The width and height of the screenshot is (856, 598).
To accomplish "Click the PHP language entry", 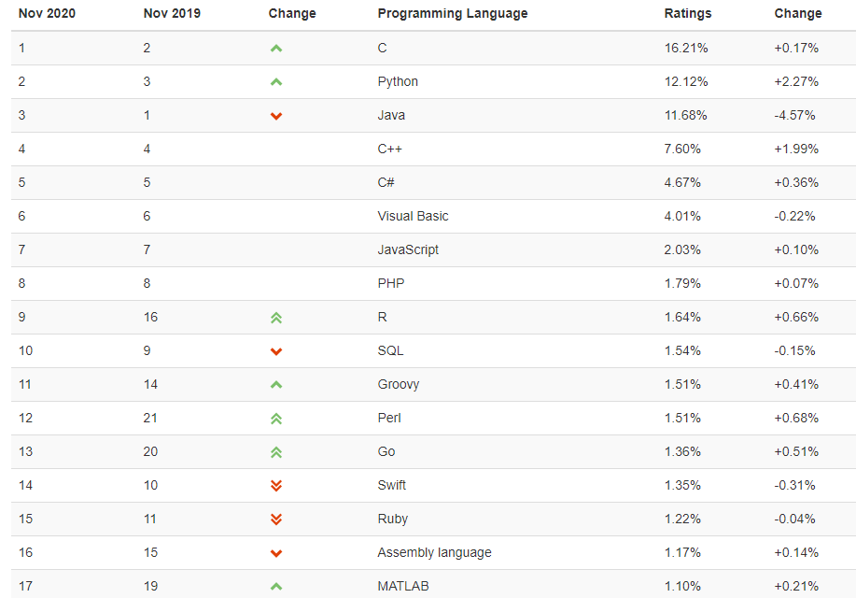I will [391, 283].
